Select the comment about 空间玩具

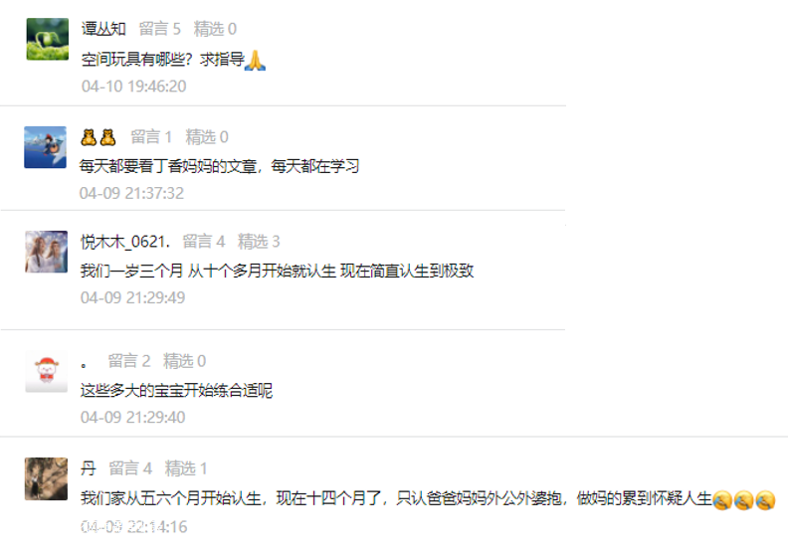coord(173,60)
